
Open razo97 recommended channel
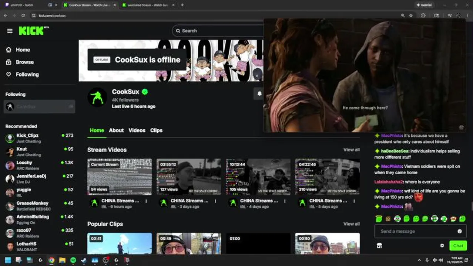(40, 233)
